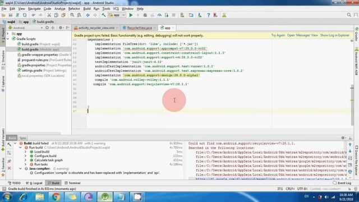
Task: Click Show Log in Explorer link
Action: [335, 35]
